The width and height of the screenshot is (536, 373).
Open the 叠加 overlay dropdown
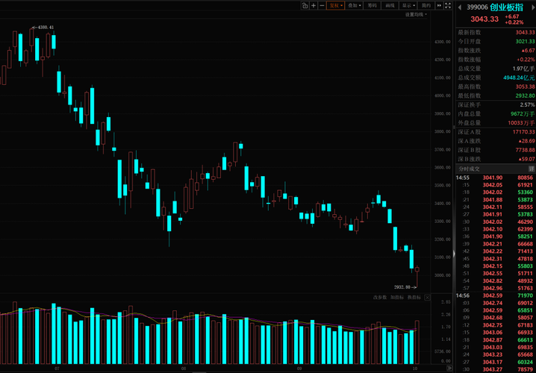(x=354, y=5)
